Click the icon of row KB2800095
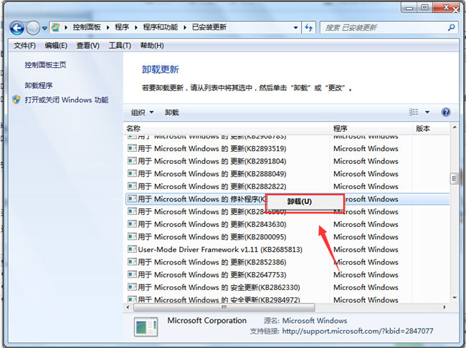The image size is (466, 348). point(132,236)
